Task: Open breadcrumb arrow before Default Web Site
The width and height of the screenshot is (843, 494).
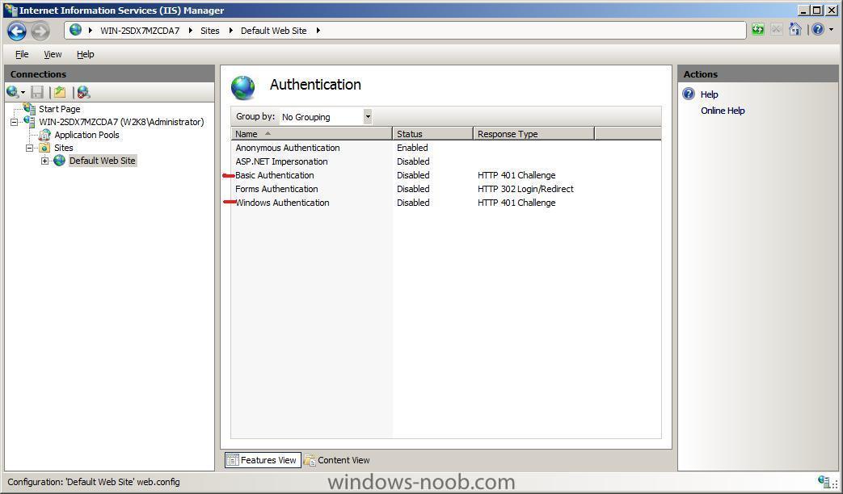Action: (x=231, y=31)
